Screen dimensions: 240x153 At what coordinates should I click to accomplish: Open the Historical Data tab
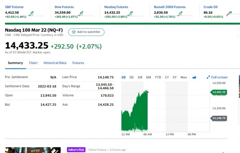pos(55,63)
